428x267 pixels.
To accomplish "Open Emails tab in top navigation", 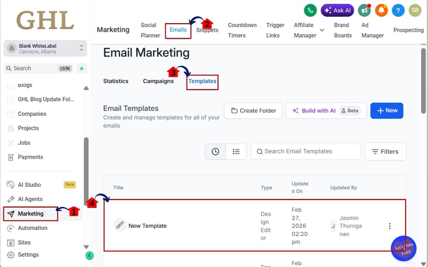I will (x=178, y=30).
